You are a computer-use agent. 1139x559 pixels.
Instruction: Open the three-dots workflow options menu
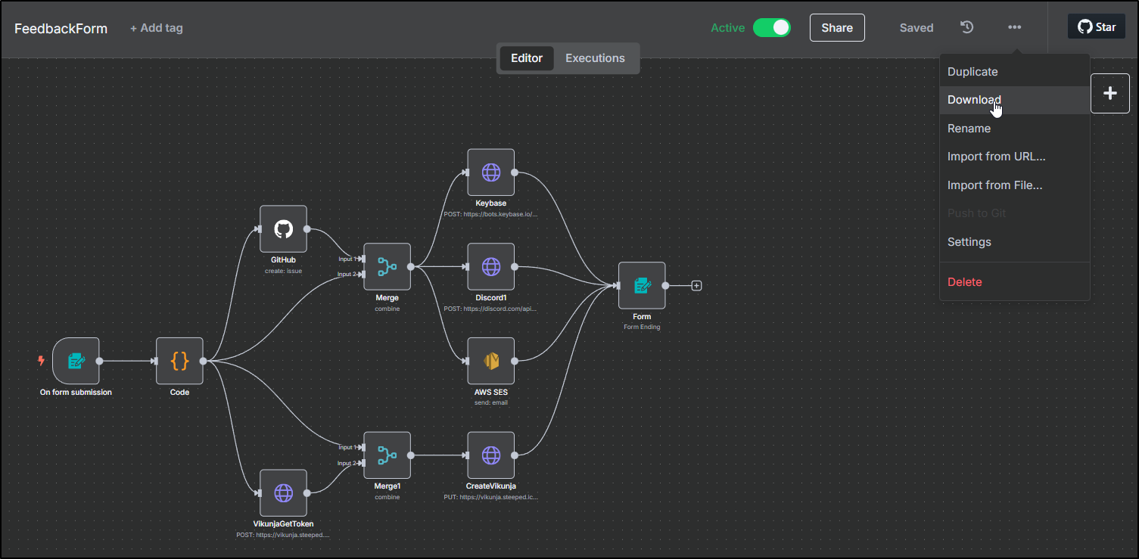pos(1014,27)
